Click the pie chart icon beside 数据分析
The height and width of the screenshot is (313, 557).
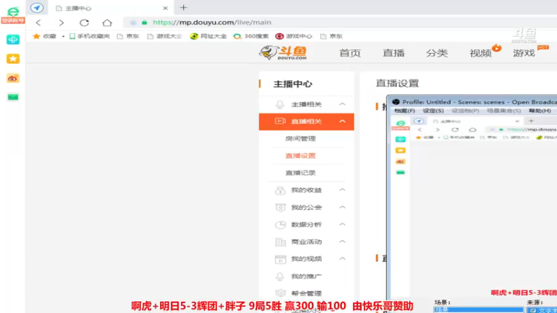pos(281,225)
